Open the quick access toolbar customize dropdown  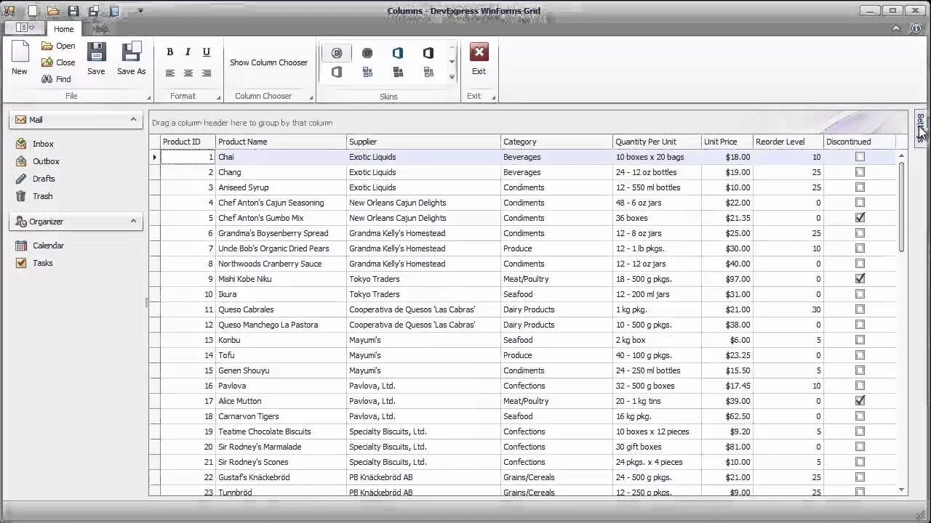point(140,11)
